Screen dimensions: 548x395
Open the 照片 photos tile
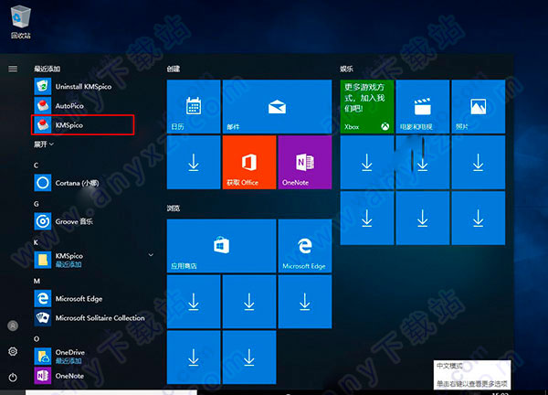coord(478,106)
